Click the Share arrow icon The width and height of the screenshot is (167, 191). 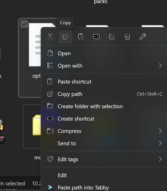(112, 37)
